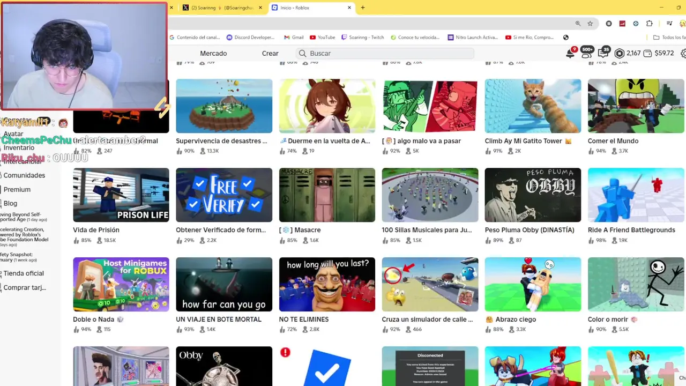Open Contenido del canal bookmark
This screenshot has height=386, width=686.
click(196, 38)
